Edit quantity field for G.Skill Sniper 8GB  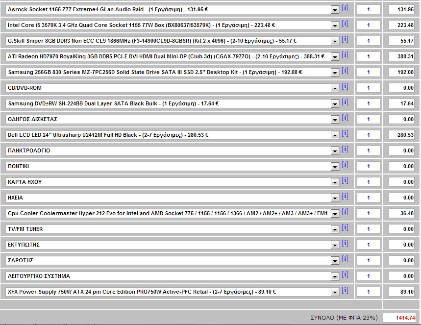click(369, 41)
